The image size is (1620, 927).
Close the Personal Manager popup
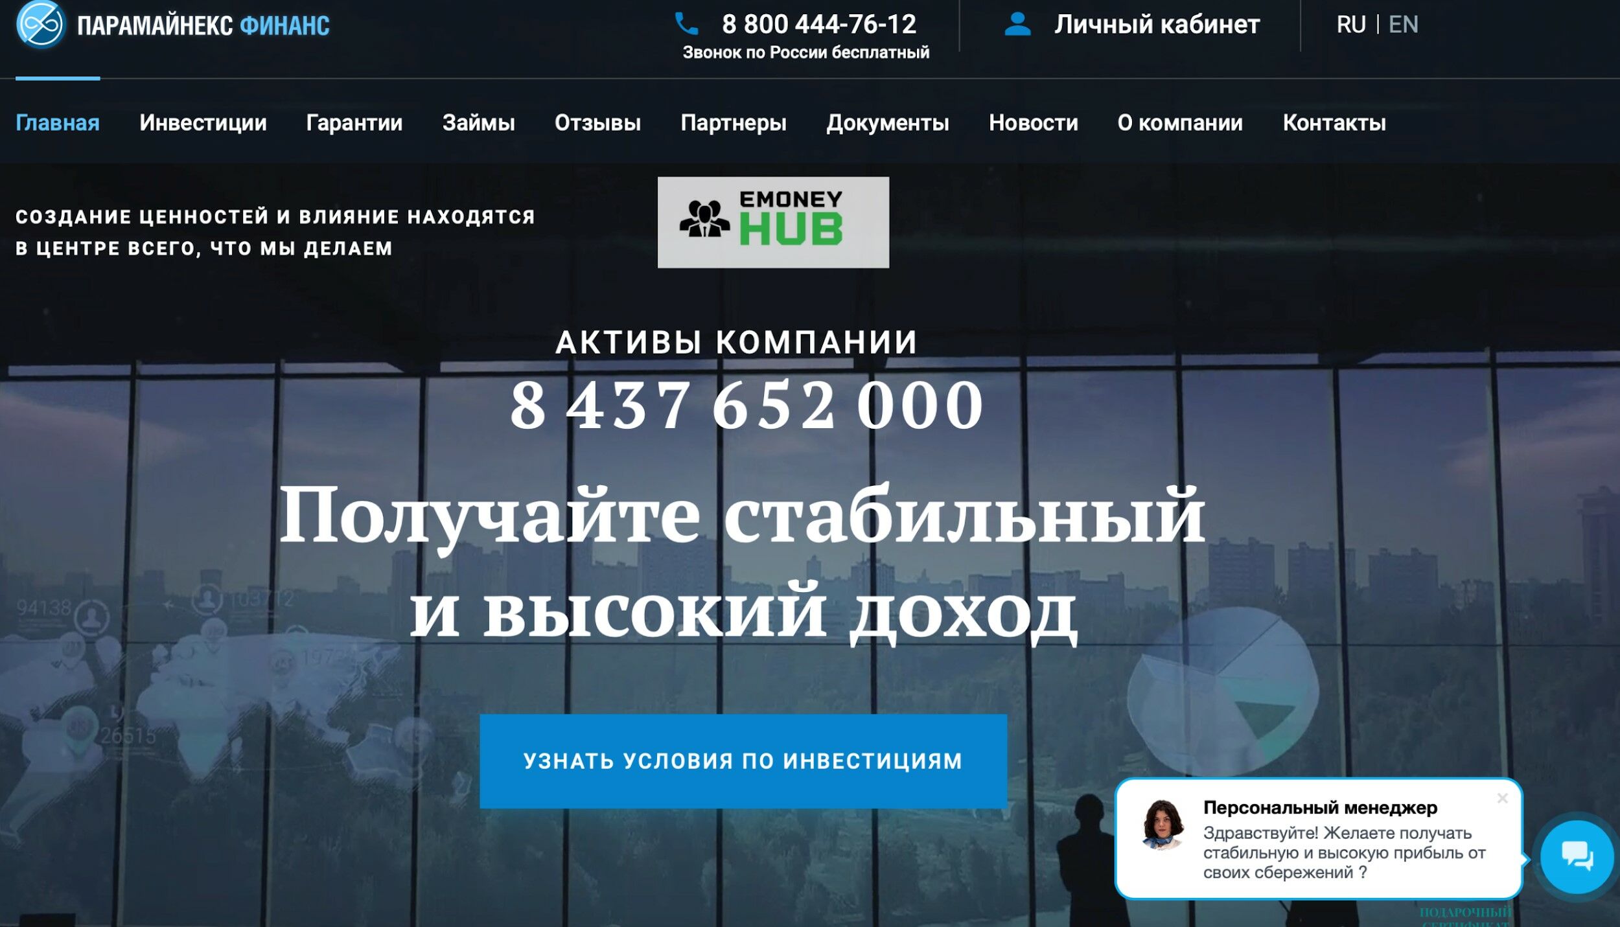click(x=1502, y=798)
